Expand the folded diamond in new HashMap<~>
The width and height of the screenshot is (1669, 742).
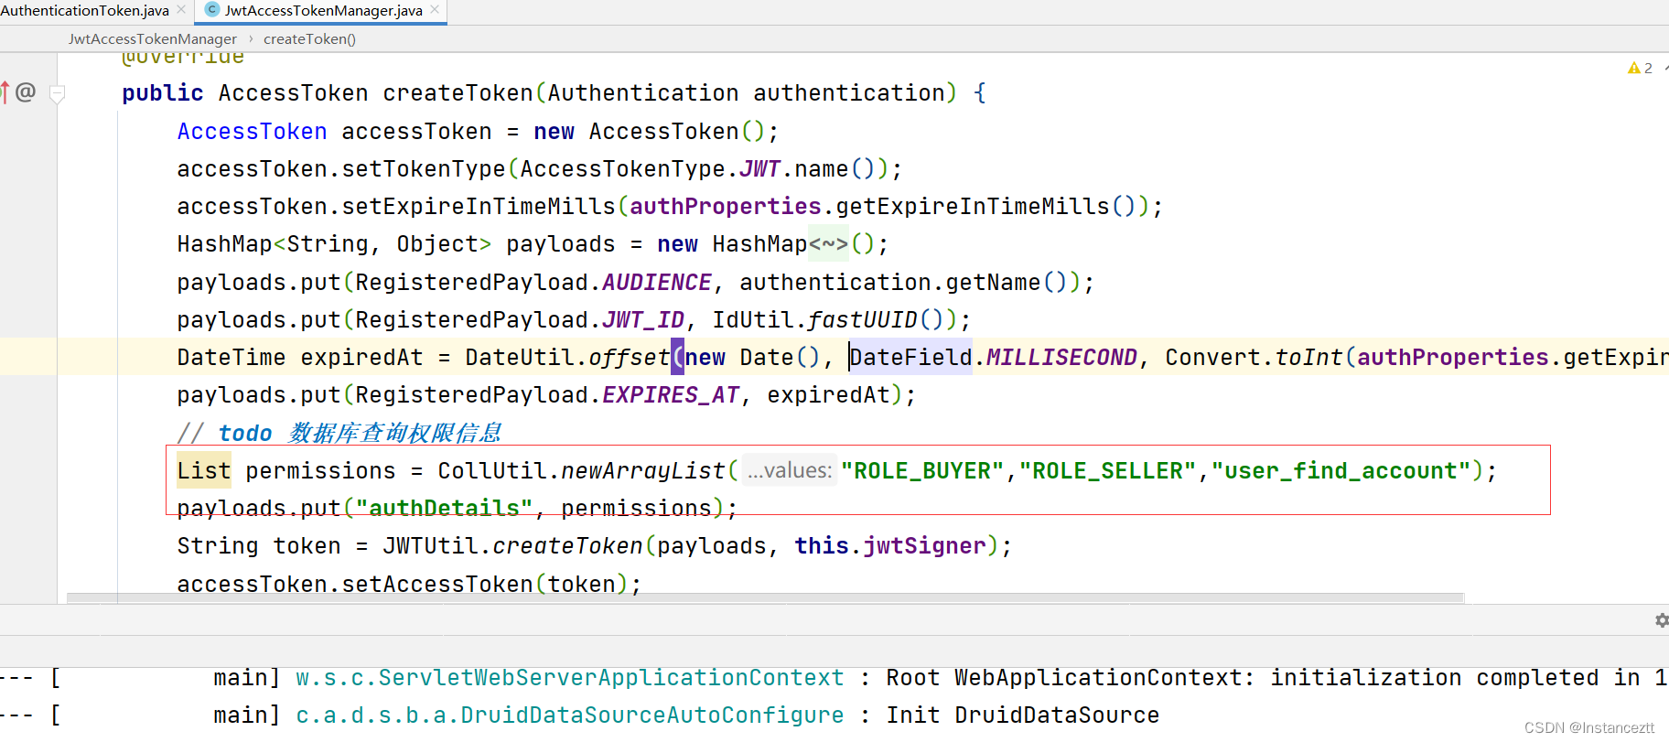click(x=828, y=244)
